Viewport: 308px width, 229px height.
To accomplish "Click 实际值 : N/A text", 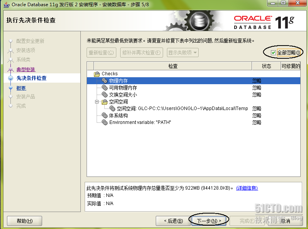I will (x=100, y=204).
